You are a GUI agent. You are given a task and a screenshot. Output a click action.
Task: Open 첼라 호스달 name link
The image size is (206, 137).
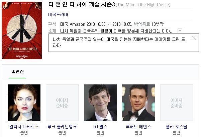click(177, 127)
